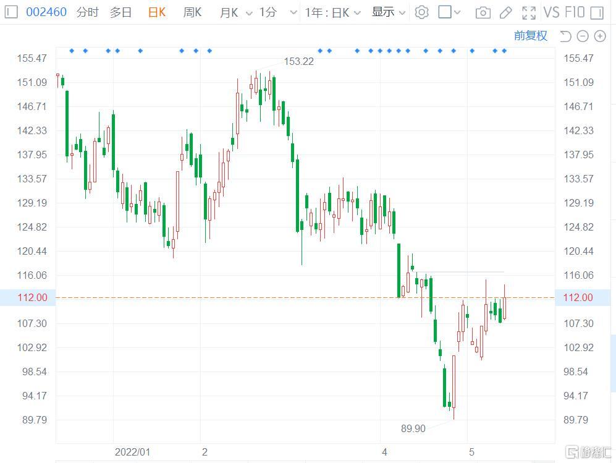Take a chart screenshot with camera icon
Image resolution: width=616 pixels, height=463 pixels.
[483, 12]
